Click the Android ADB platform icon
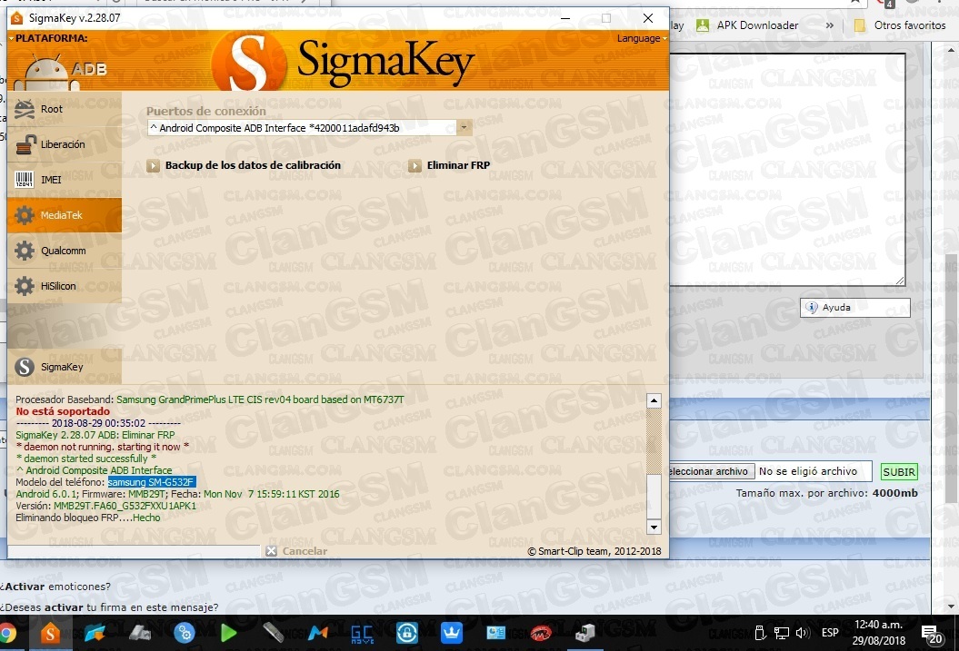 click(59, 72)
